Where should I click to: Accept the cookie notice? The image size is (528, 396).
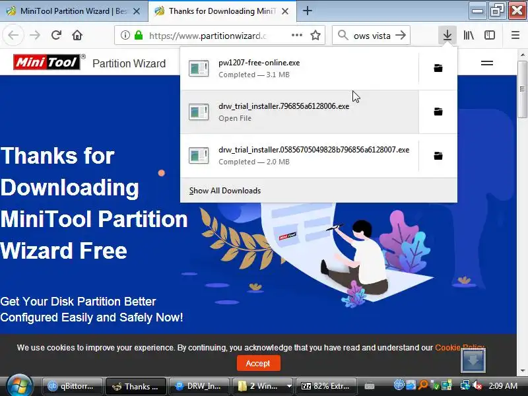258,364
